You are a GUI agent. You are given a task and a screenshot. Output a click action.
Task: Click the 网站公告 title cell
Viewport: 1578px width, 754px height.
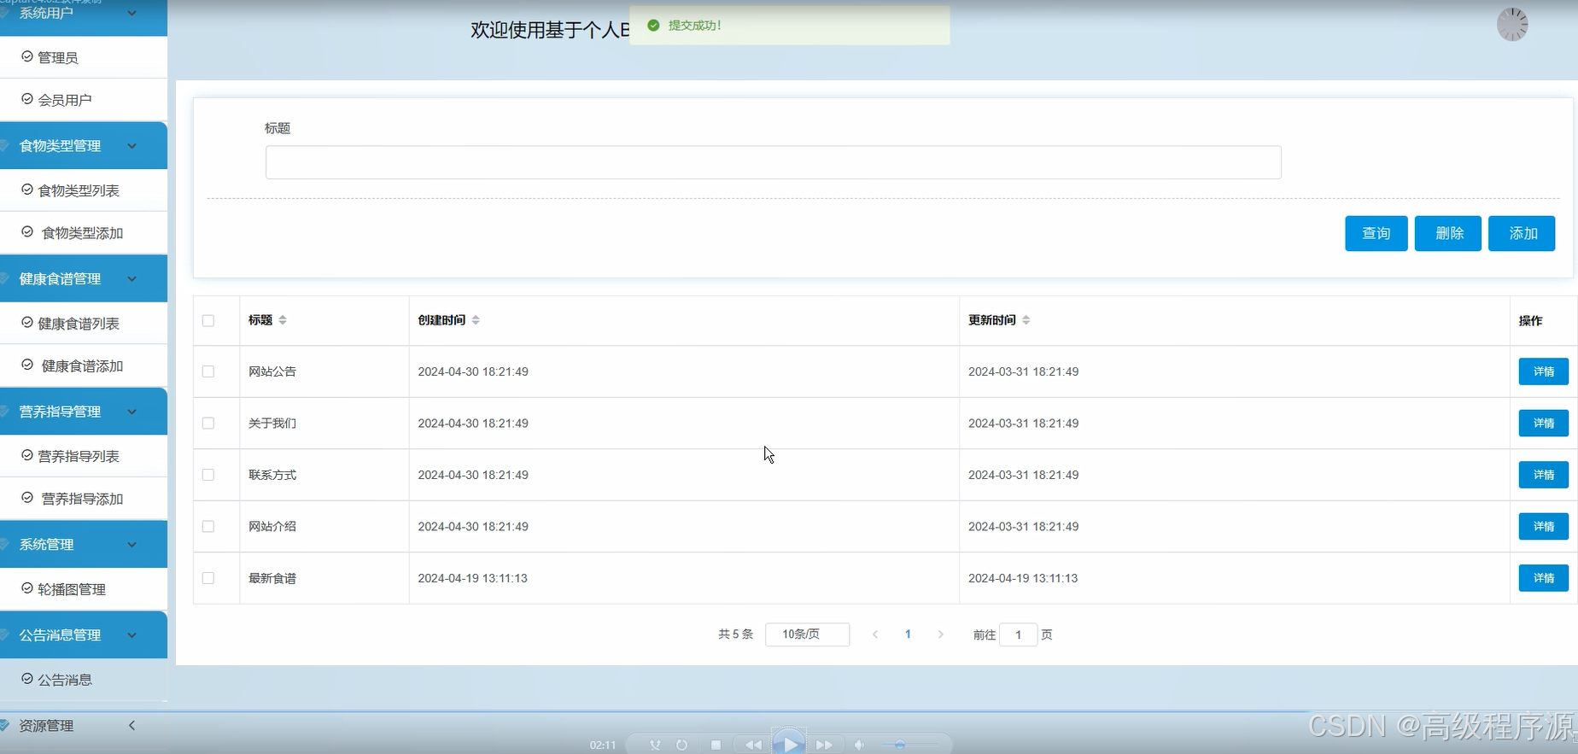click(272, 371)
